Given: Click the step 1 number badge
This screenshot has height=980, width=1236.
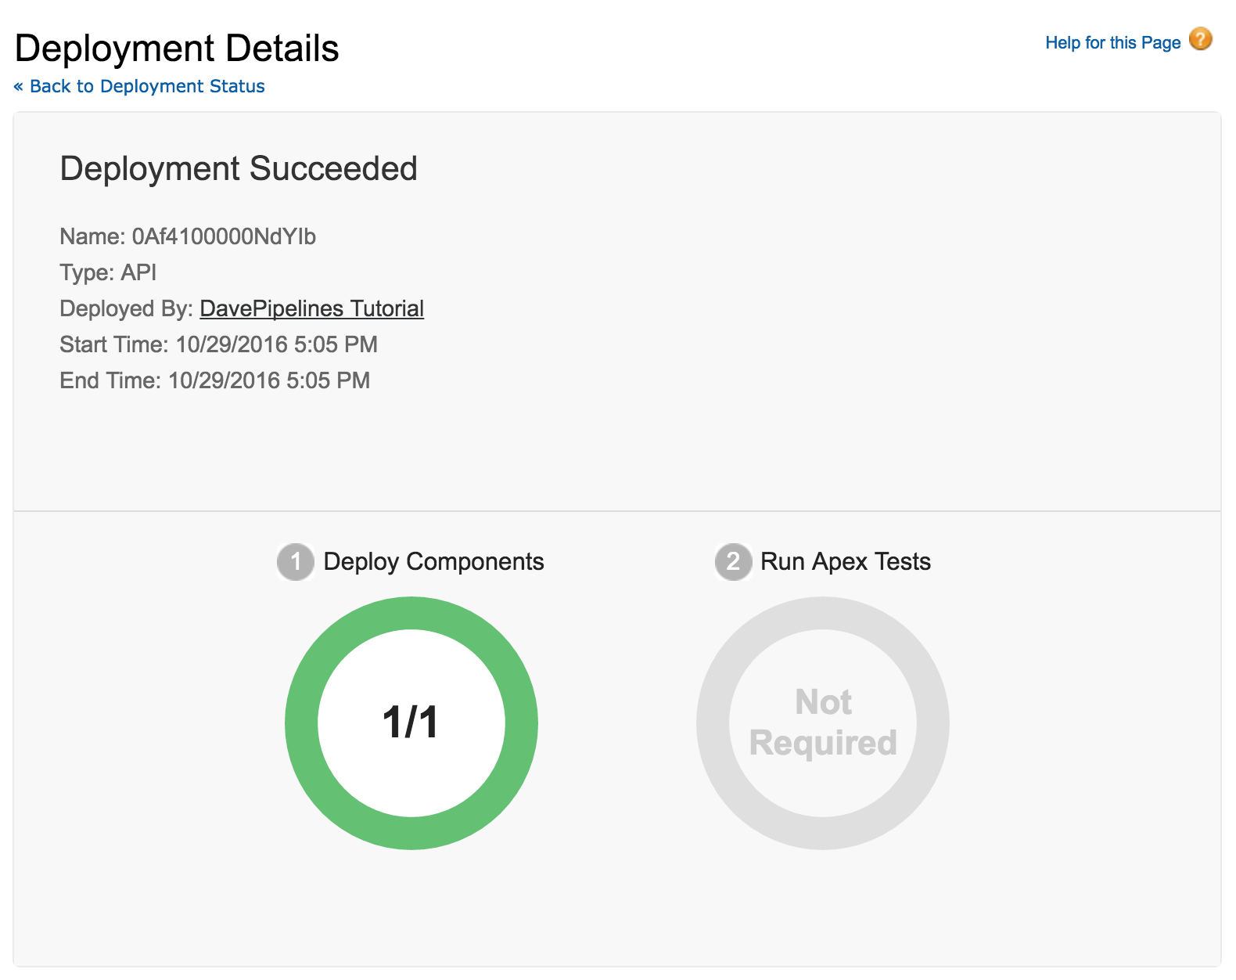Looking at the screenshot, I should point(296,562).
